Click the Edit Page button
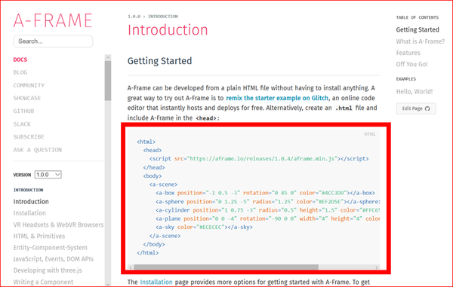The height and width of the screenshot is (287, 453). click(x=416, y=108)
